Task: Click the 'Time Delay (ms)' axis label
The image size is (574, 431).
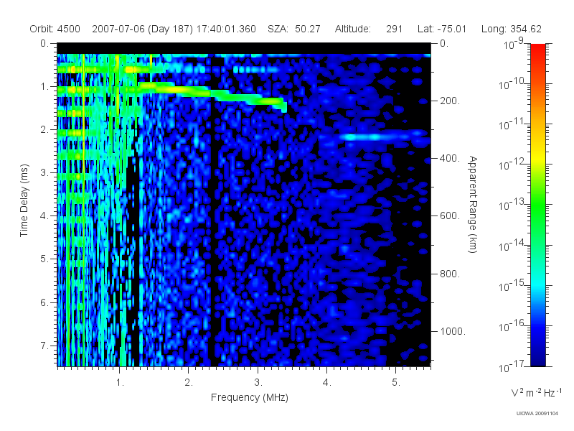Action: (x=24, y=200)
